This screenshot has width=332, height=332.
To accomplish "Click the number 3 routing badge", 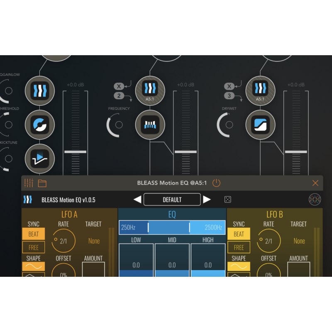I will pos(229,96).
